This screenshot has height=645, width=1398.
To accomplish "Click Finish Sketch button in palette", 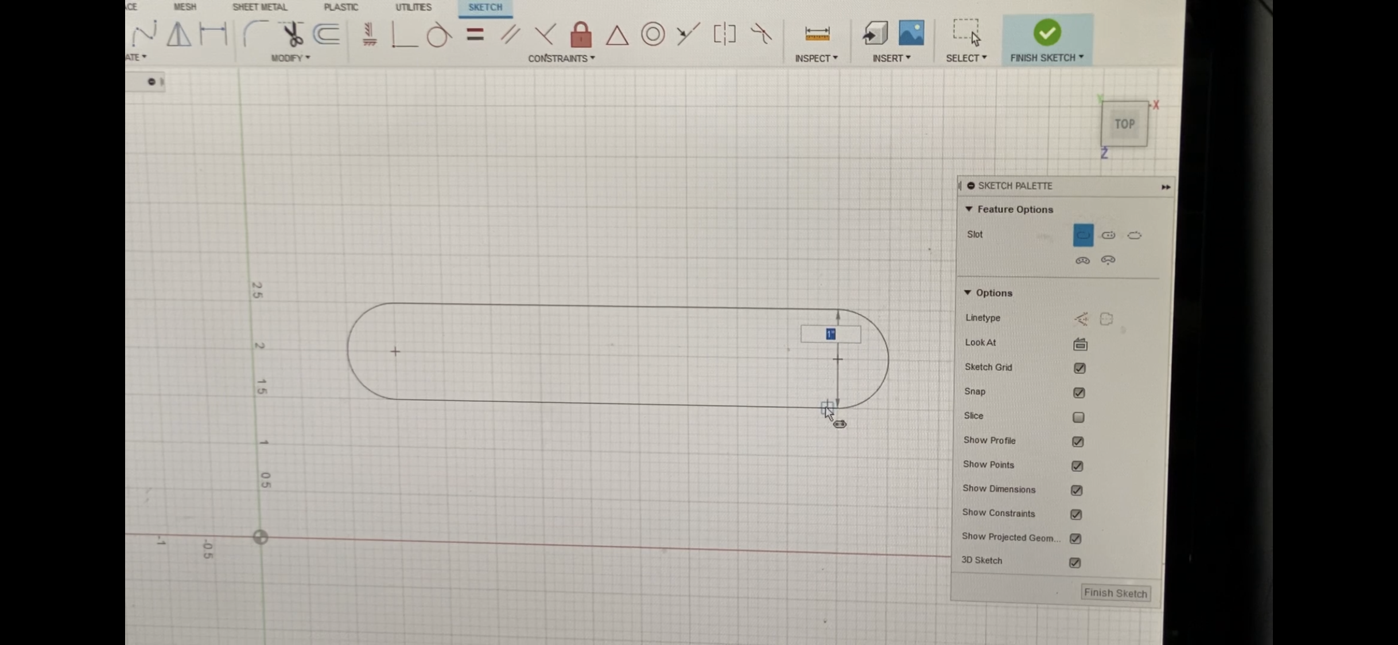I will (1115, 593).
